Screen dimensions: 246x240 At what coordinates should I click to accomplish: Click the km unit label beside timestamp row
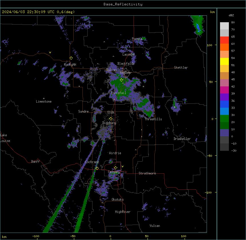click(x=212, y=12)
